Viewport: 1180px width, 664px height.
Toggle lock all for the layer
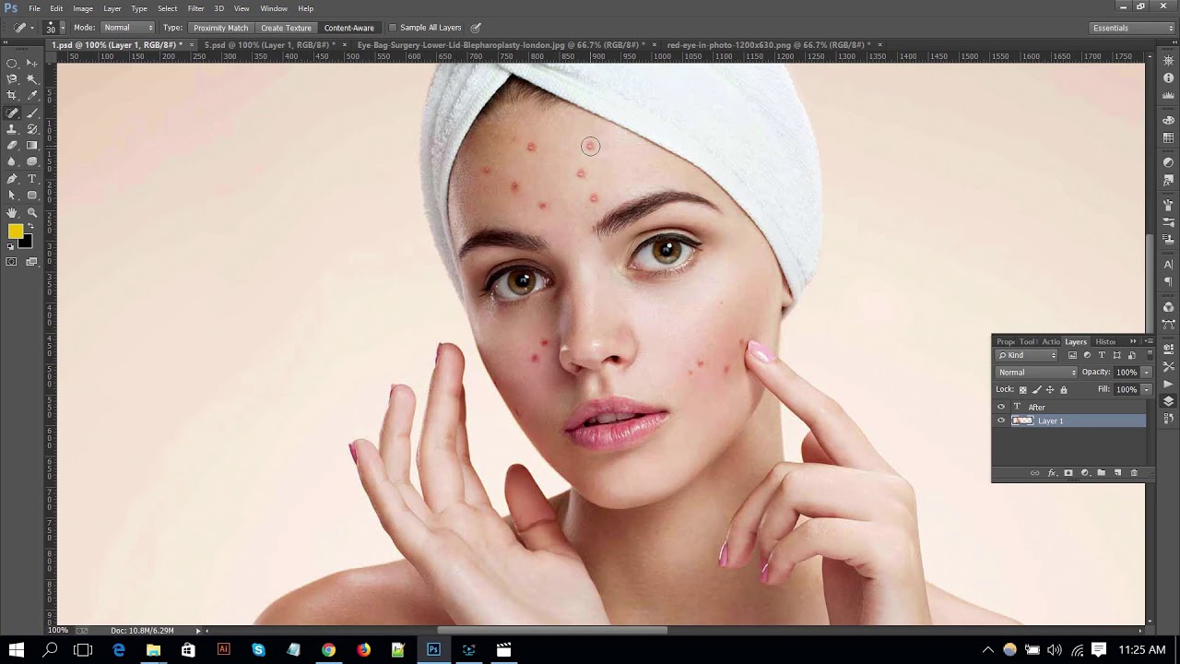pyautogui.click(x=1063, y=390)
